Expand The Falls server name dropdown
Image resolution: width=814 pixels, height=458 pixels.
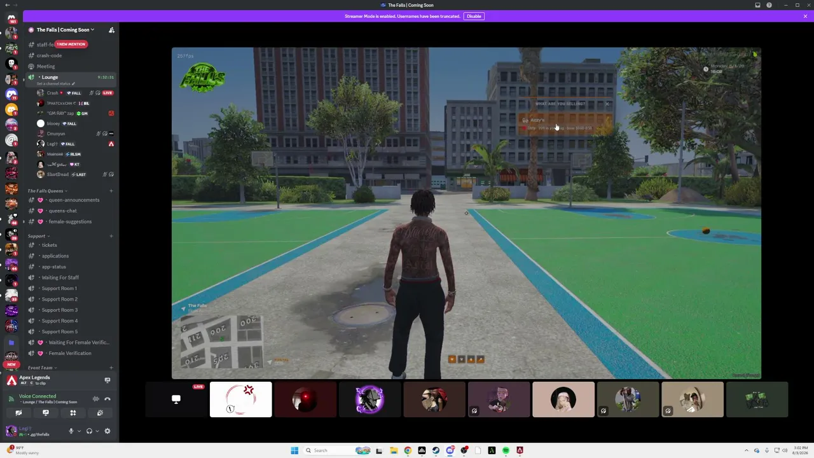click(65, 30)
